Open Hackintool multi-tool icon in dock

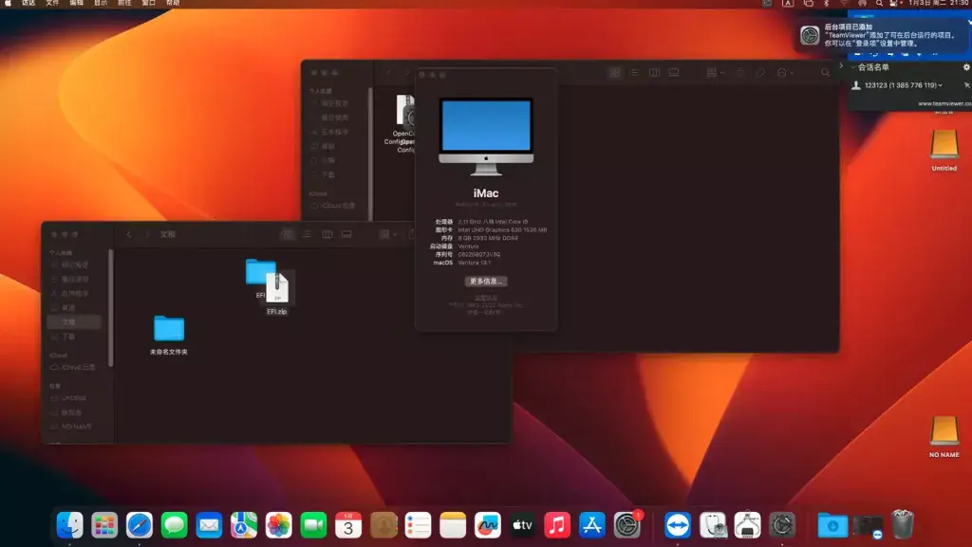[748, 525]
